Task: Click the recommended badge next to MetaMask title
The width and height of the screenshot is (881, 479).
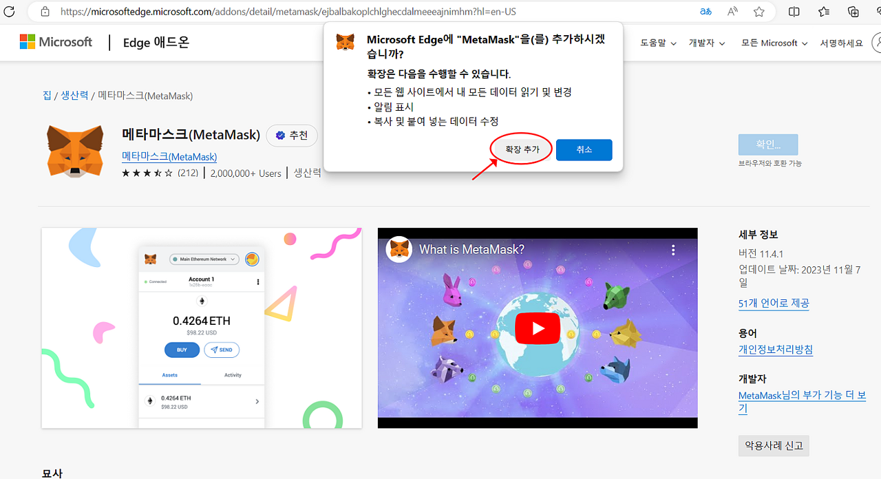Action: click(x=292, y=136)
